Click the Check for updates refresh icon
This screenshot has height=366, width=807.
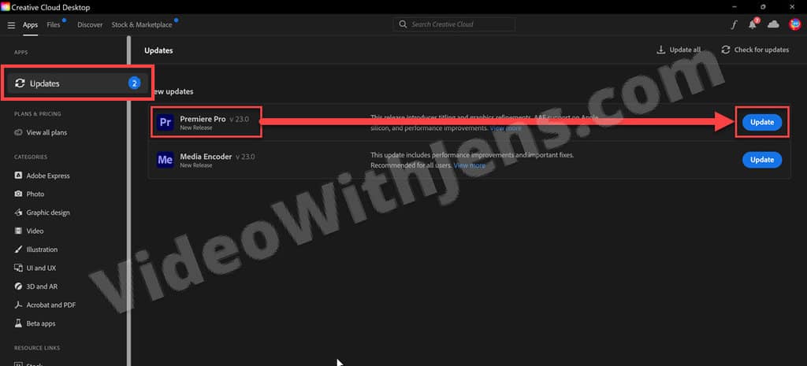(x=726, y=50)
